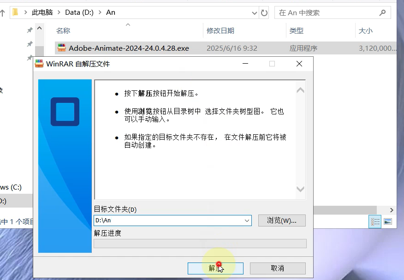This screenshot has height=280, width=404.
Task: Expand the chevron after 此电脑 in breadcrumb
Action: pos(59,12)
